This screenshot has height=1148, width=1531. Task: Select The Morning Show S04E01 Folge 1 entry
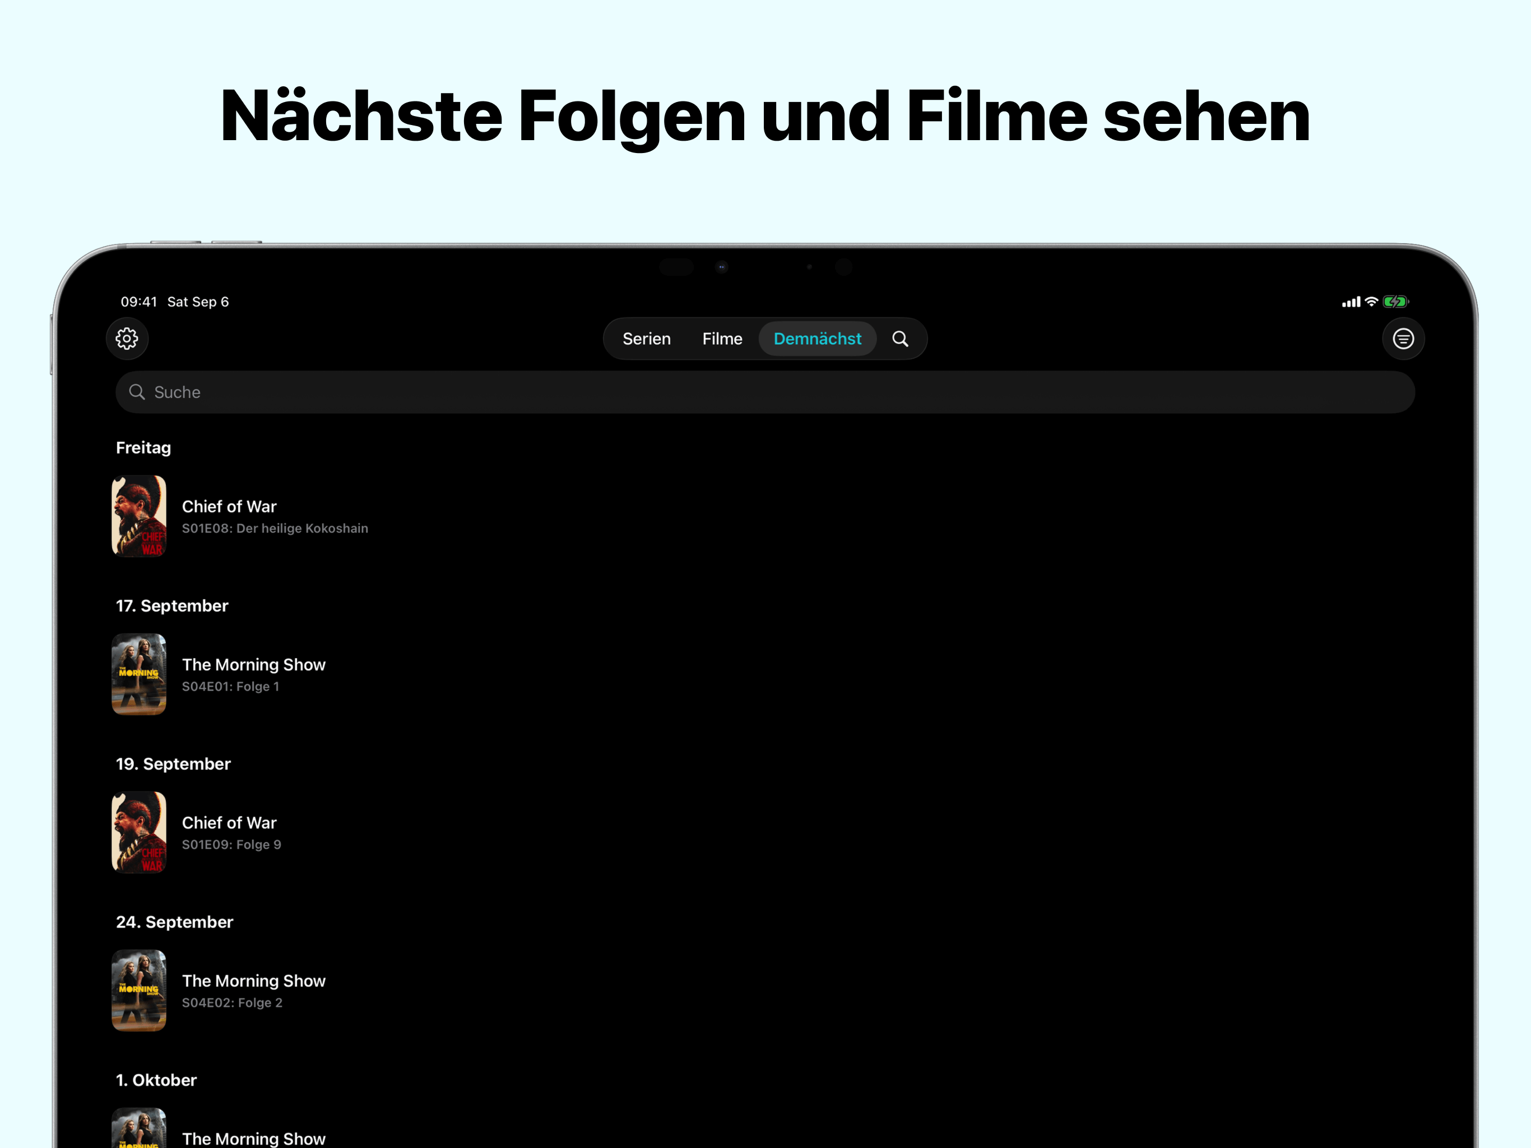point(253,674)
